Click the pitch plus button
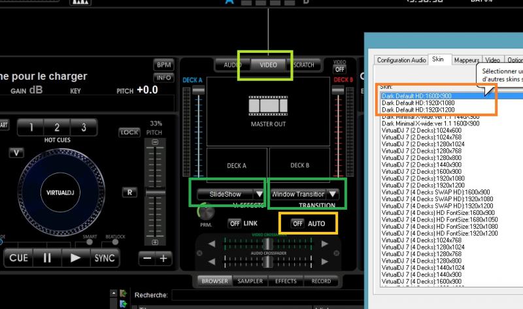This screenshot has height=309, width=523. point(163,258)
